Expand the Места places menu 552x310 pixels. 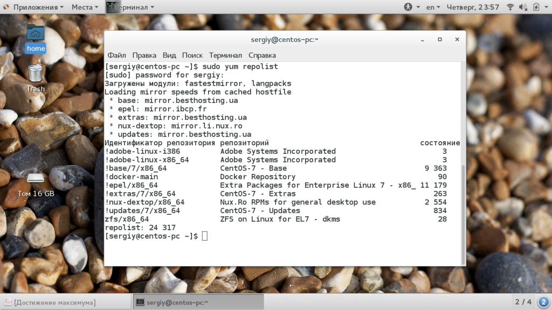pos(85,7)
